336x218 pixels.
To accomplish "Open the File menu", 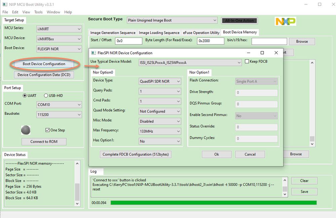I will coord(5,12).
